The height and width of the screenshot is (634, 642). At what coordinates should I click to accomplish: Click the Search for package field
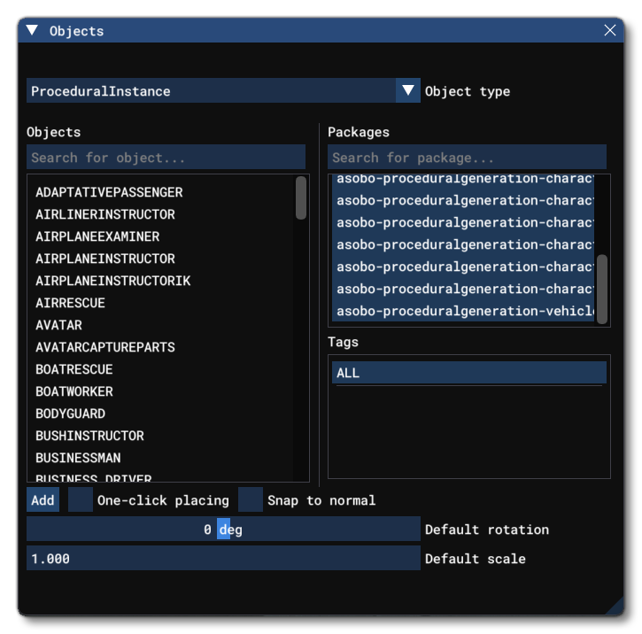467,158
